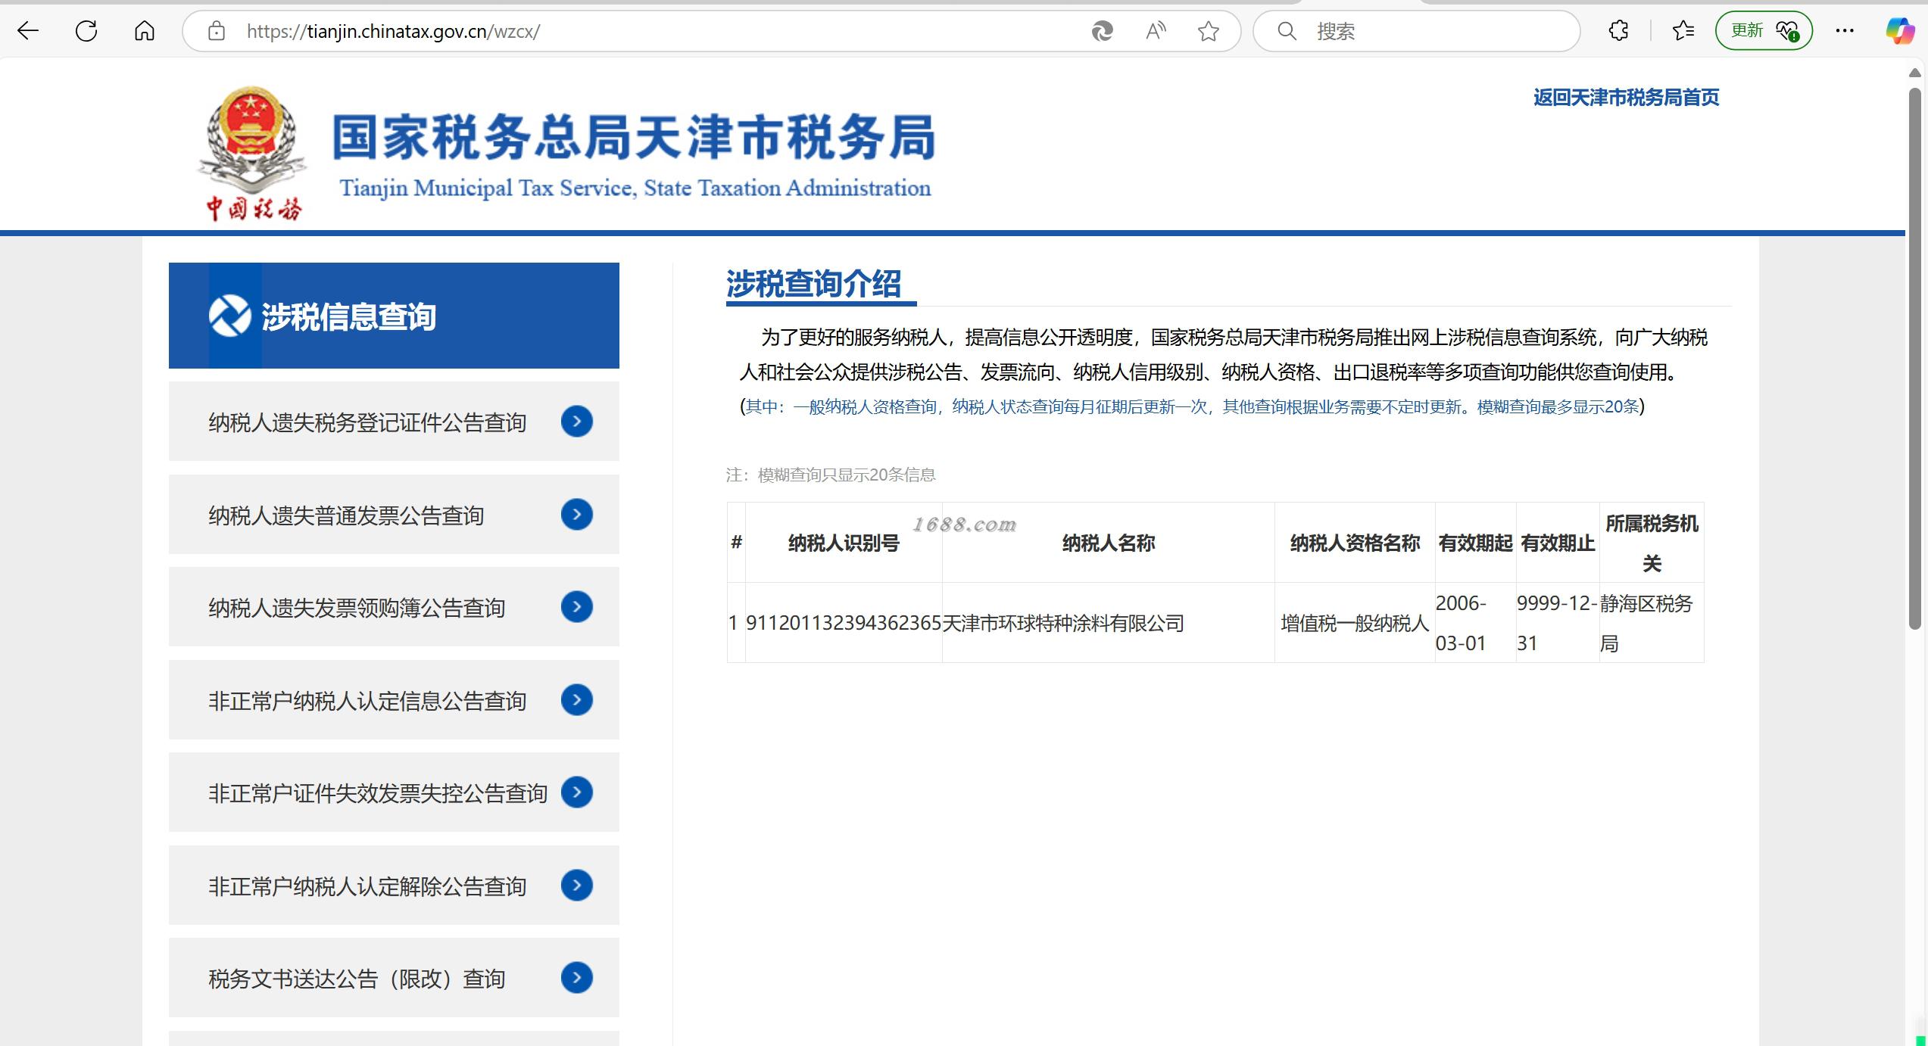
Task: Reload the page with the refresh icon
Action: tap(86, 31)
